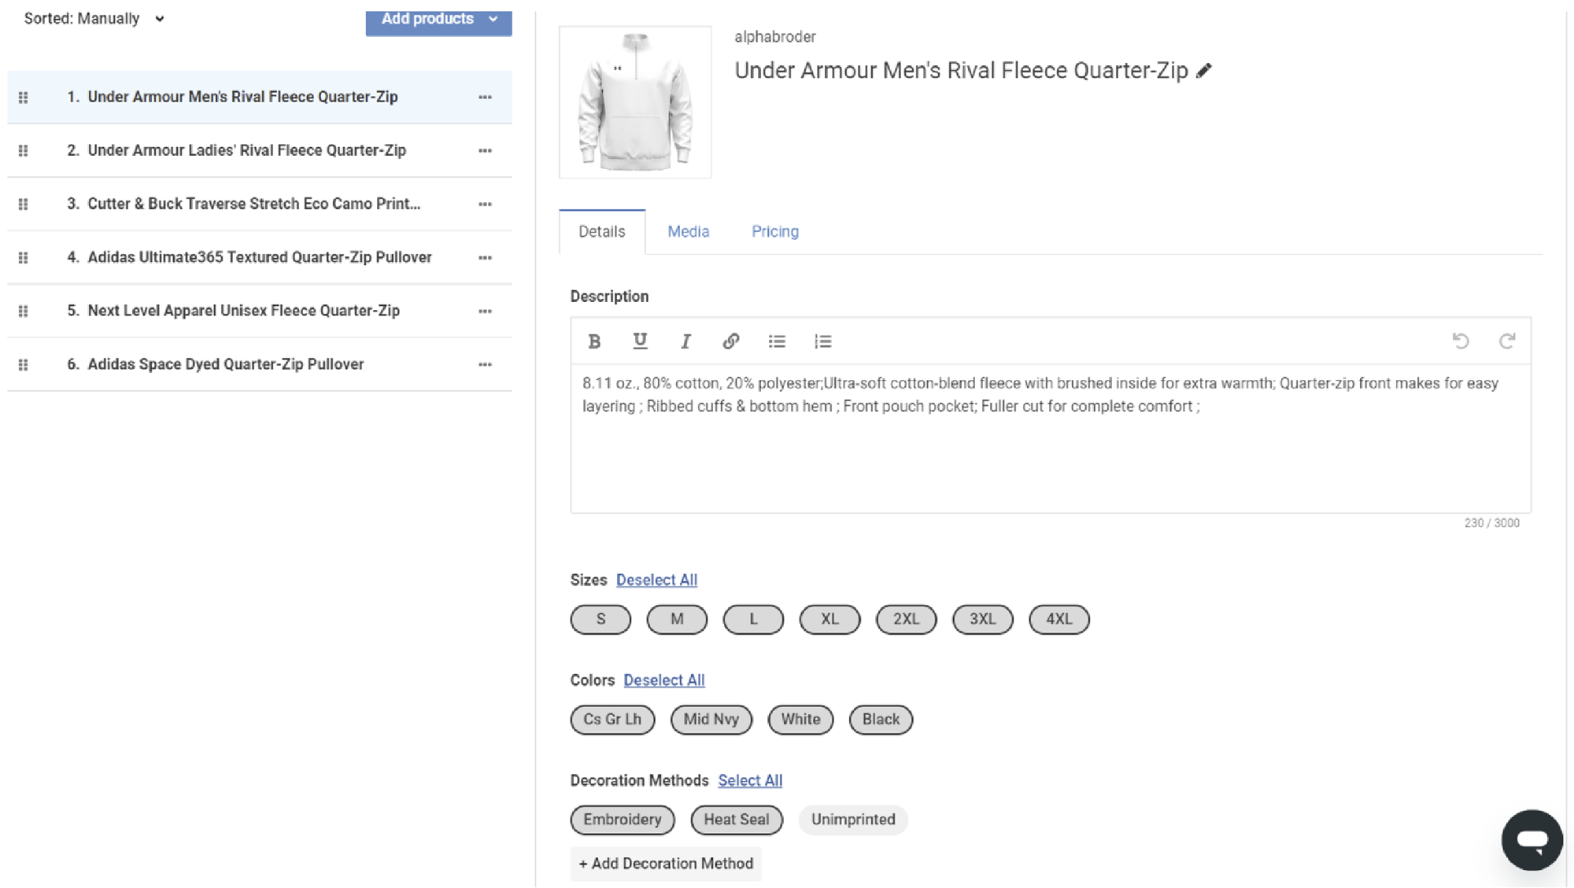
Task: Grab drag handle for Cutter & Buck row
Action: pyautogui.click(x=24, y=204)
